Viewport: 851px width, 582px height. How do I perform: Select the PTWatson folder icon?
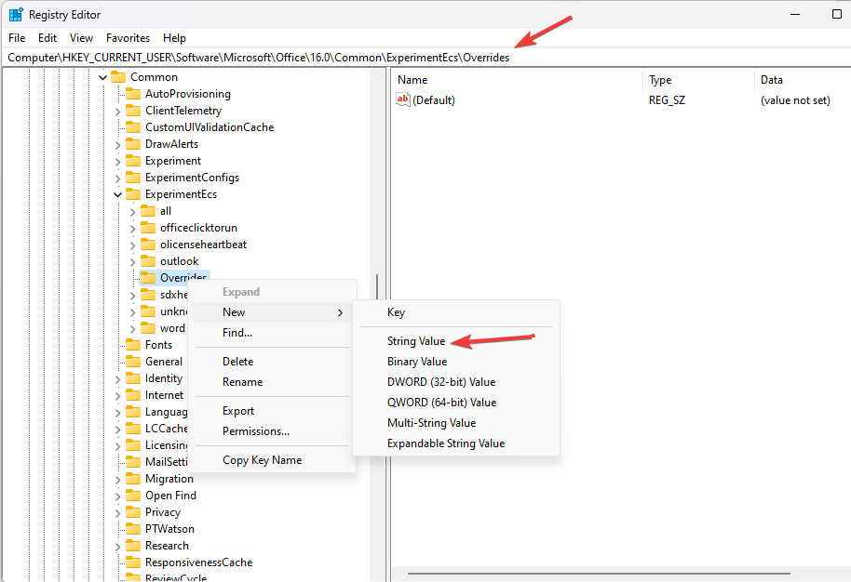pos(136,528)
